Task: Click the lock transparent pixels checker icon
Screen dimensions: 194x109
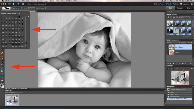Action: (183, 63)
